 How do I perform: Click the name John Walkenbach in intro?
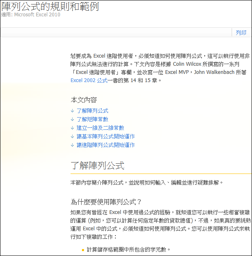pos(214,72)
